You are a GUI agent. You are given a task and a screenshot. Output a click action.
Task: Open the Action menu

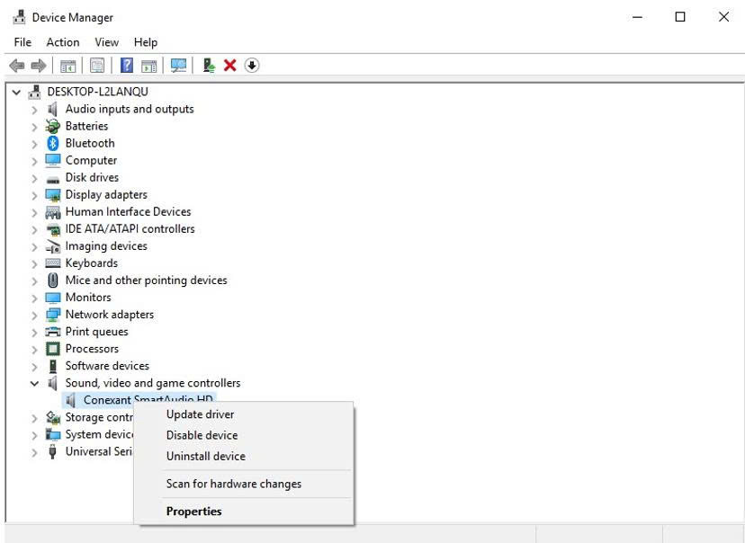pos(63,42)
